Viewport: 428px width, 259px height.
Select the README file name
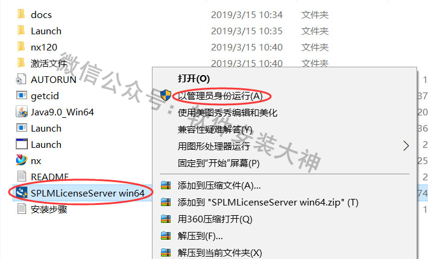pos(49,177)
